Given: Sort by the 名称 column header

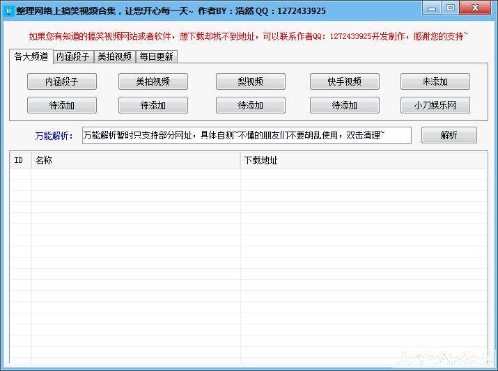Looking at the screenshot, I should pos(136,160).
